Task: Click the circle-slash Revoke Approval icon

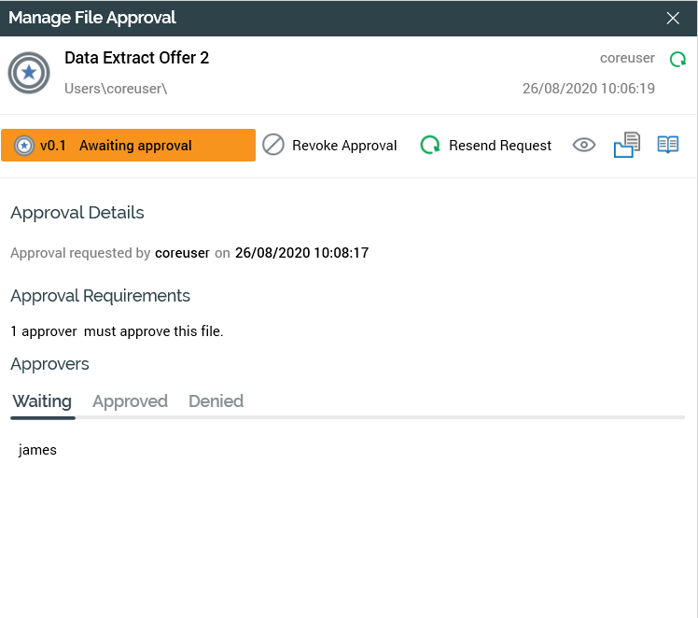Action: (273, 145)
